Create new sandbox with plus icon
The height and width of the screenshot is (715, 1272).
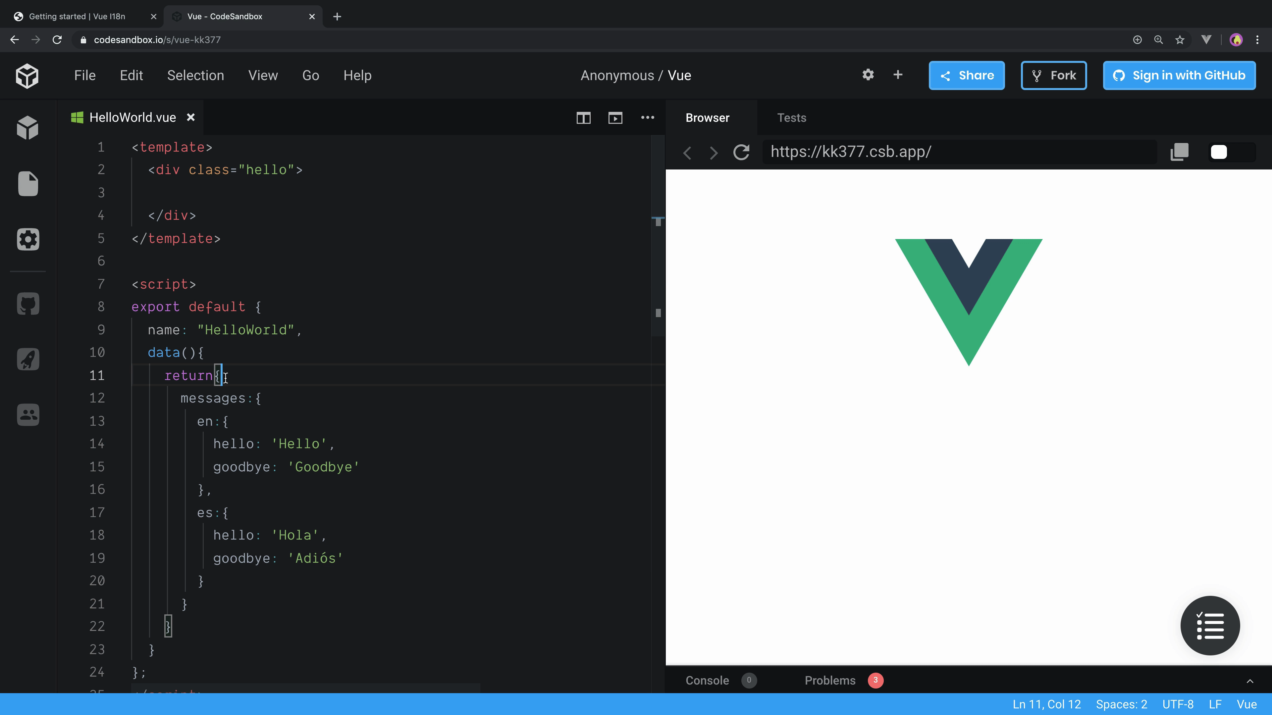point(898,75)
